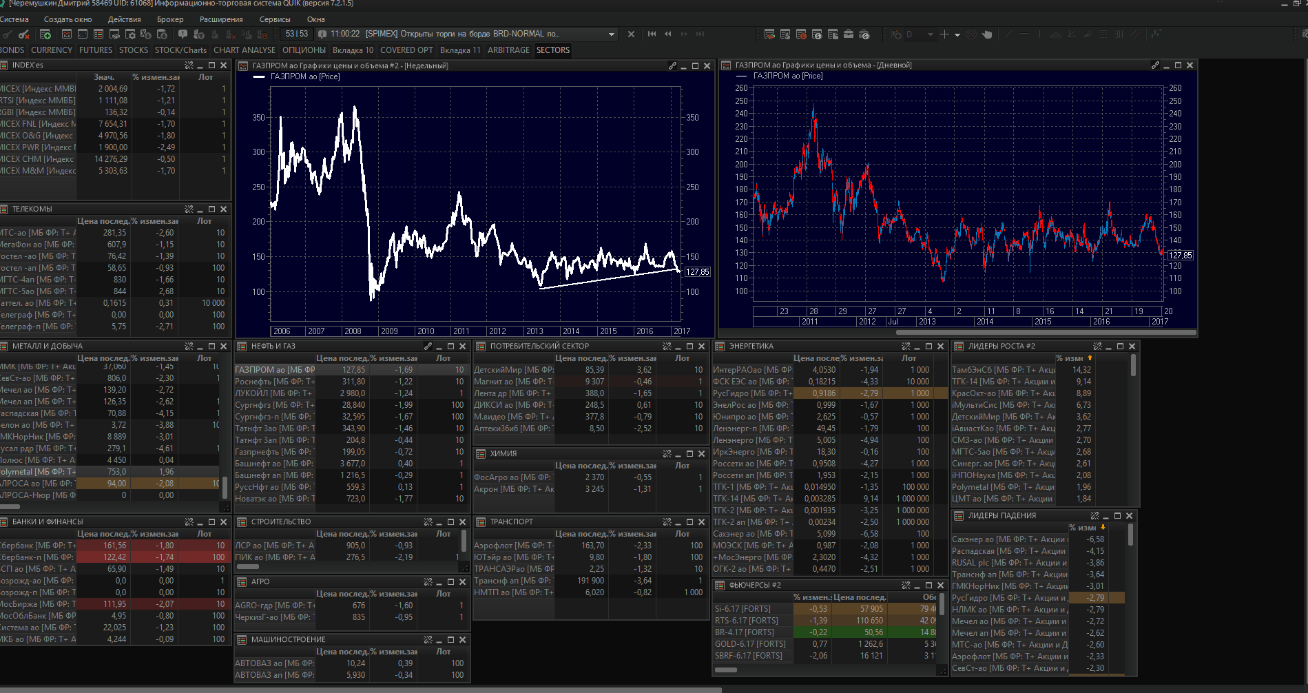The image size is (1308, 693).
Task: Click the settings gear table icon in toolbar
Action: click(x=130, y=34)
